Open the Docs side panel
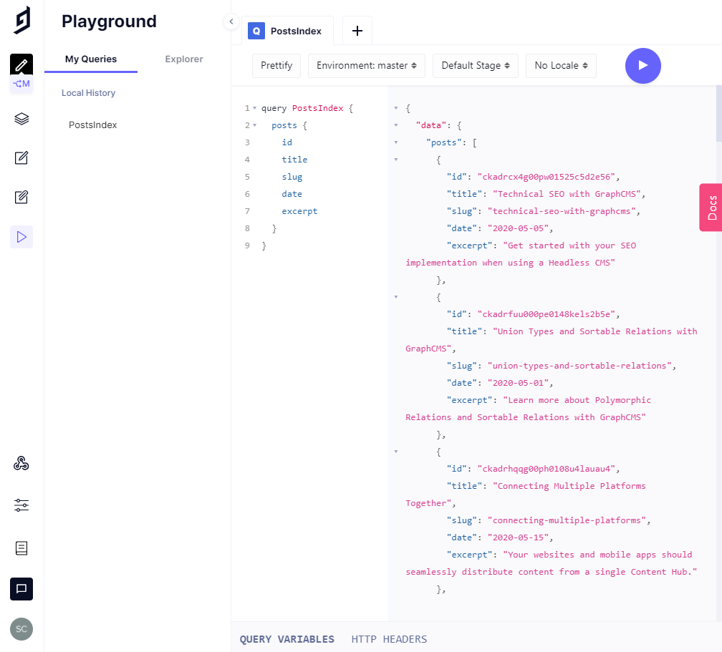722x652 pixels. 712,207
